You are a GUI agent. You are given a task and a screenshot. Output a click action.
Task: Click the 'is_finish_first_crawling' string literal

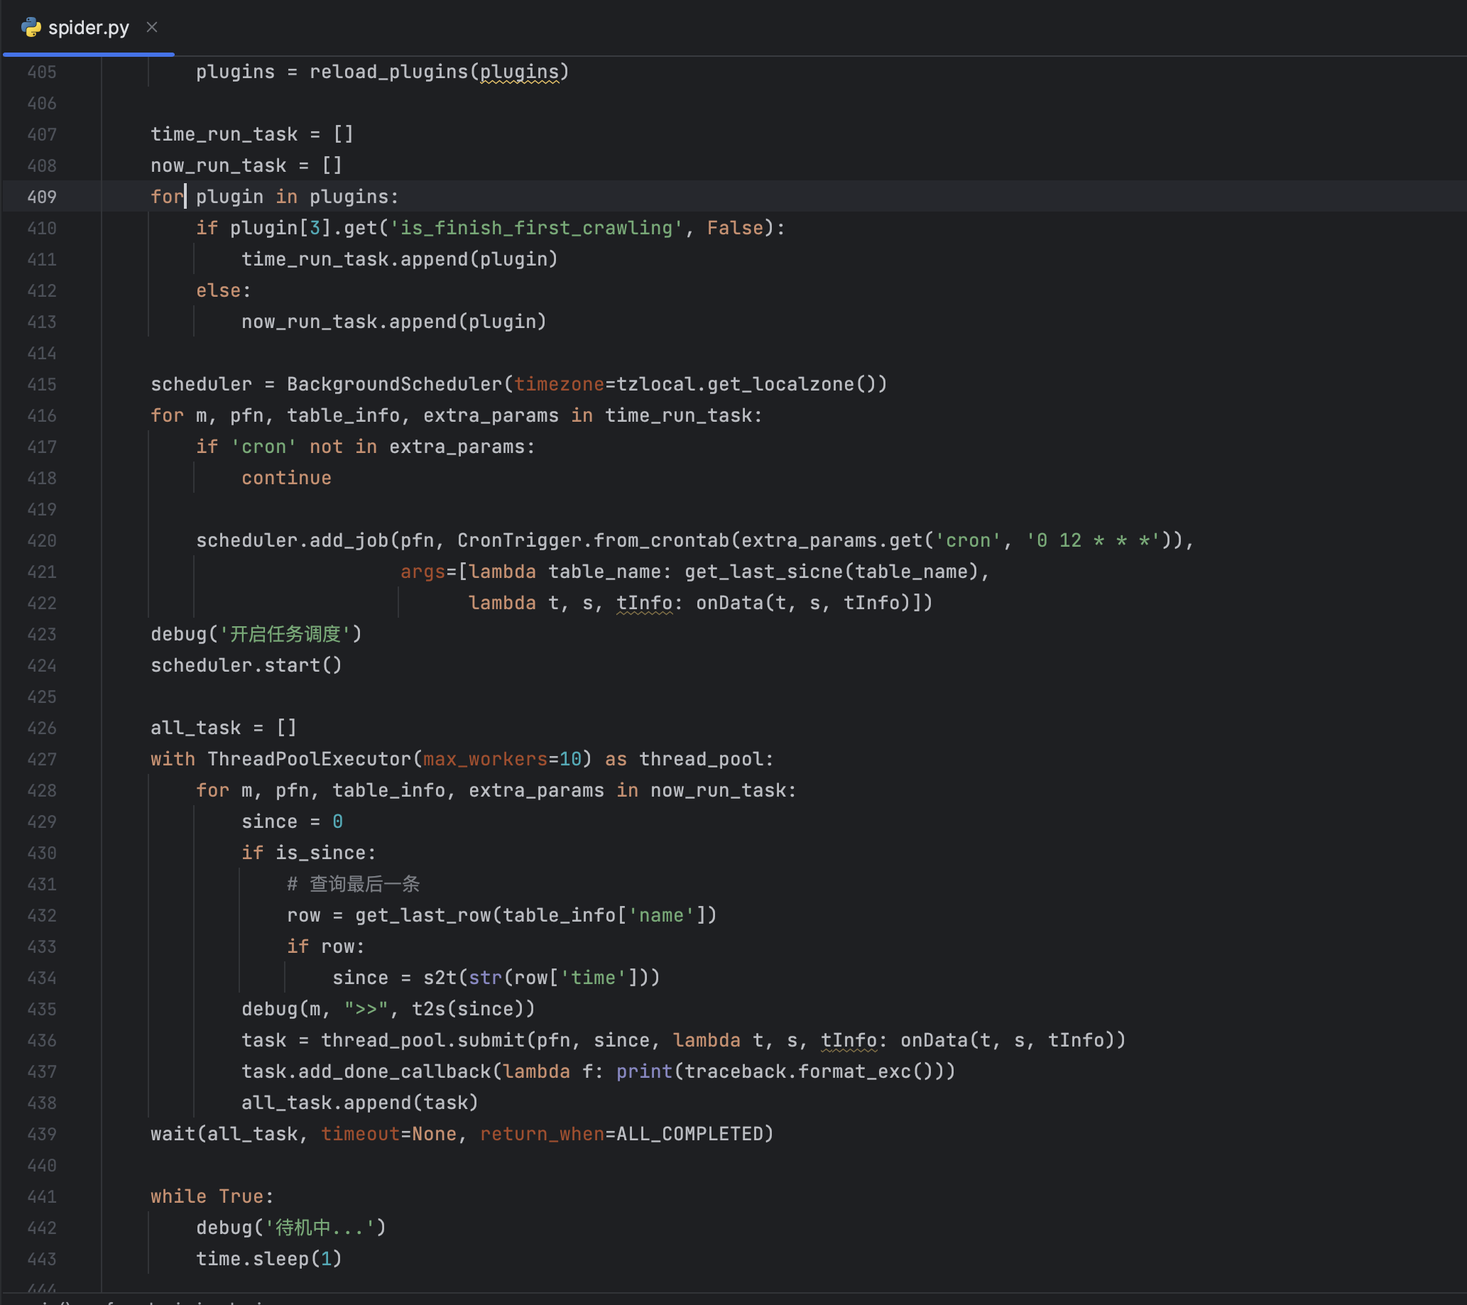click(536, 228)
